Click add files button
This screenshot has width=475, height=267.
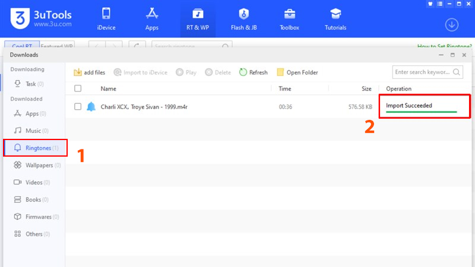point(90,72)
